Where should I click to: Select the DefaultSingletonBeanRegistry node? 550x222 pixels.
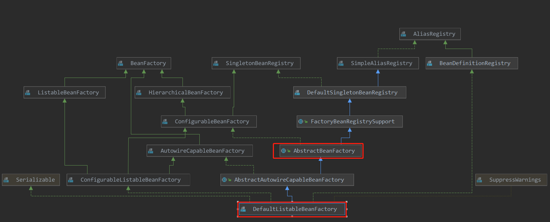point(350,93)
